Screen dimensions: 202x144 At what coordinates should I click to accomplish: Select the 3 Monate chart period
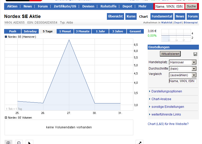click(83, 31)
